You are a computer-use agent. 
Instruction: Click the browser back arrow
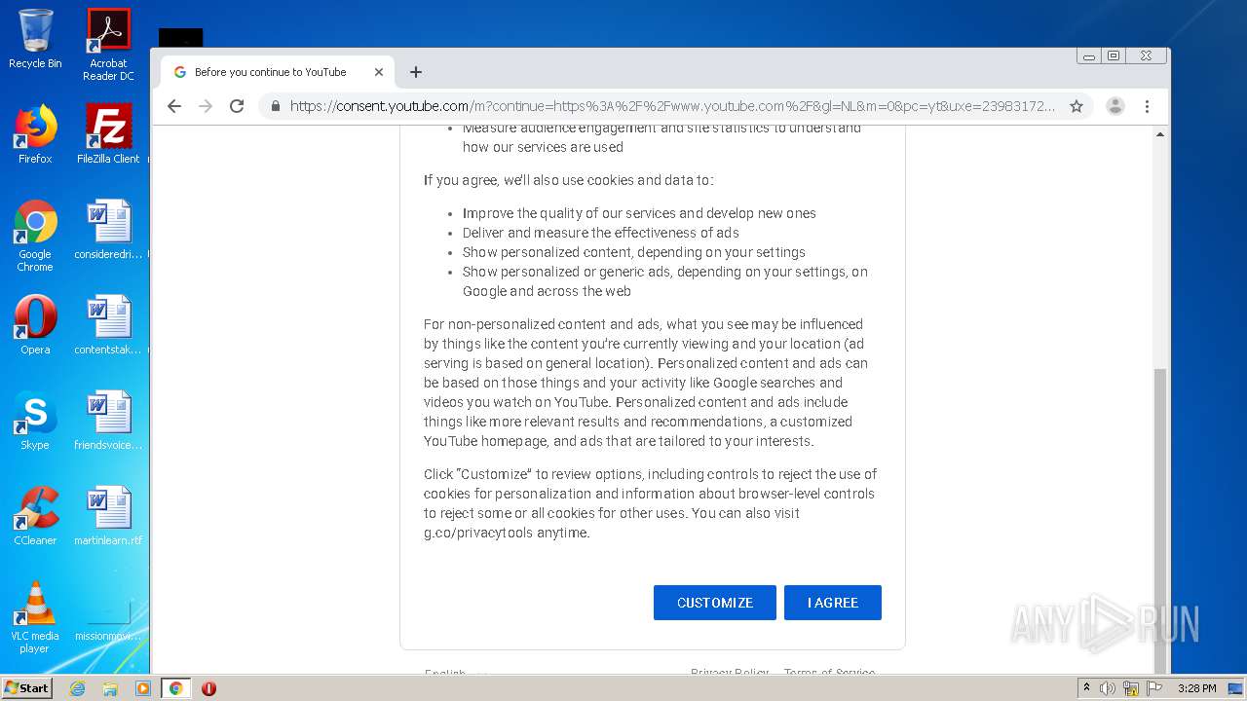click(174, 106)
